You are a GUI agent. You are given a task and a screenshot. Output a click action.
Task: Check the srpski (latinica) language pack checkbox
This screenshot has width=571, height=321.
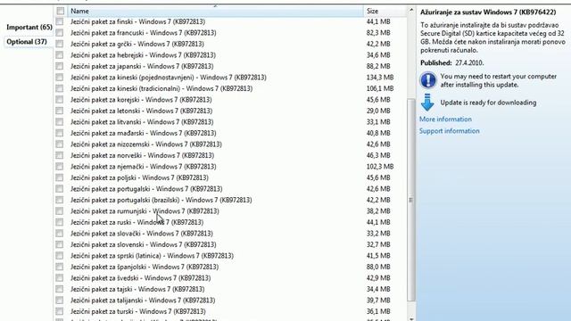coord(60,256)
